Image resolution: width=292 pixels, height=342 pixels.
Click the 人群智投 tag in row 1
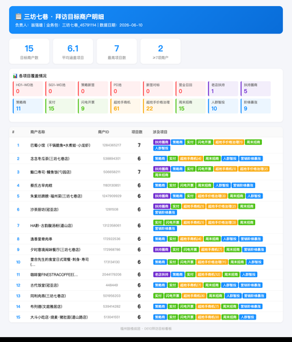point(161,148)
